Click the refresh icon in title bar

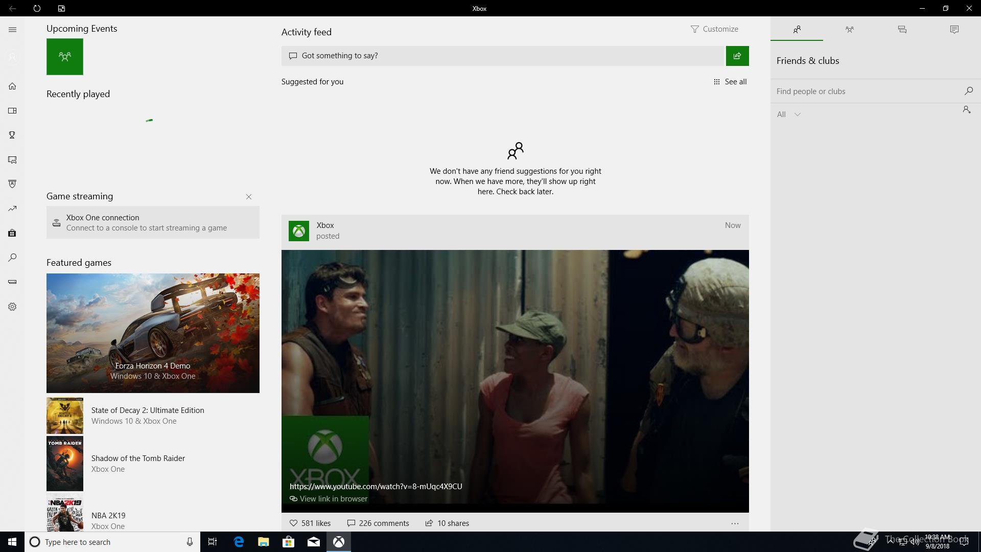[37, 8]
